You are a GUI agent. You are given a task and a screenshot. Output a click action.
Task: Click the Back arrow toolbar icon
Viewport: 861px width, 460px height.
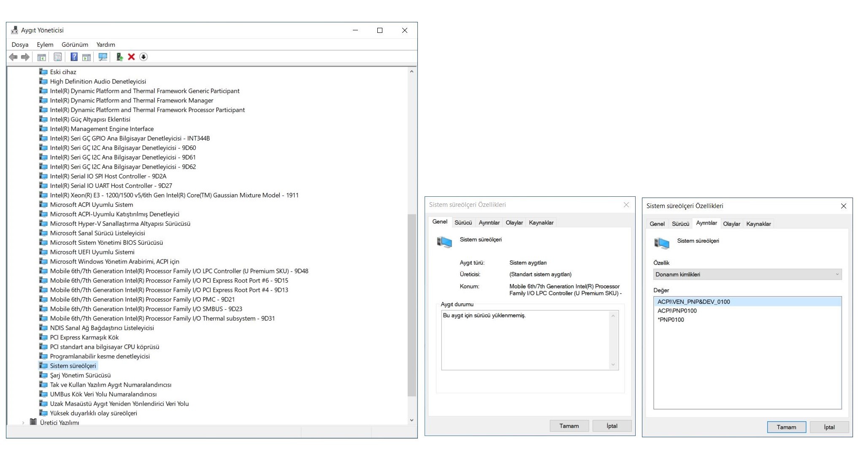[x=13, y=57]
